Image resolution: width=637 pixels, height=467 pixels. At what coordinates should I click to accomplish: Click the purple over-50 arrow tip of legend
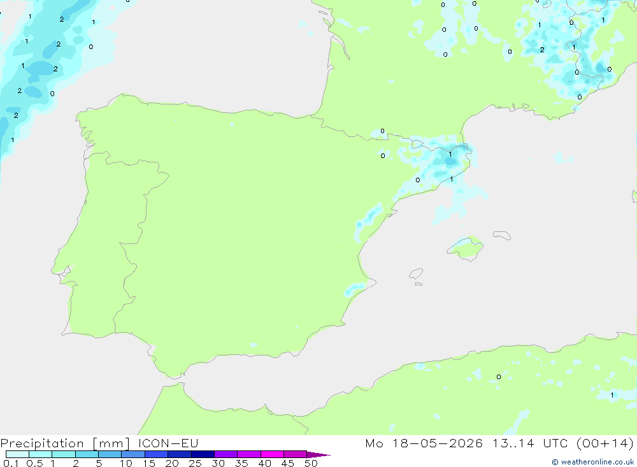tap(318, 454)
